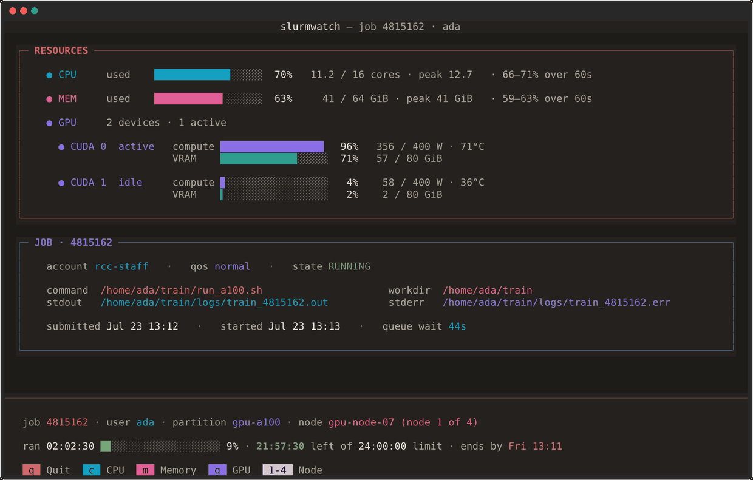This screenshot has height=480, width=753.
Task: Click the '58 / 400 W · 36°C' reading
Action: pyautogui.click(x=434, y=182)
